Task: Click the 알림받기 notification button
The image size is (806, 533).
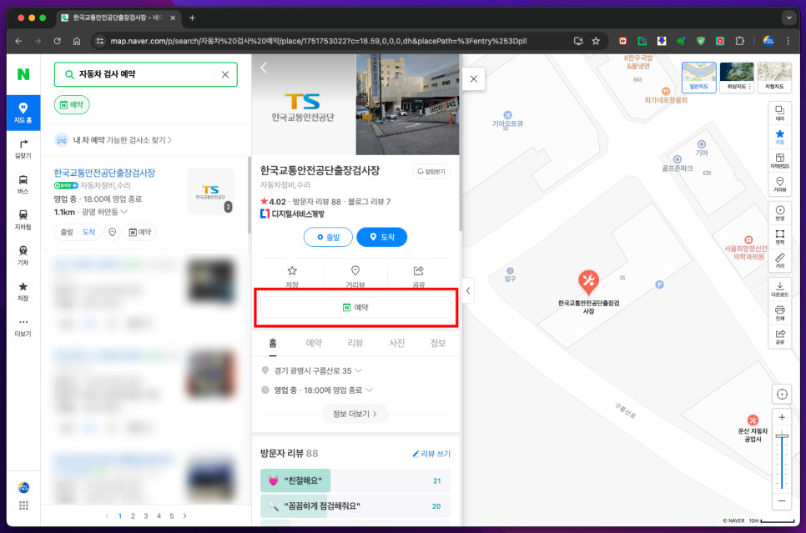Action: (x=431, y=172)
